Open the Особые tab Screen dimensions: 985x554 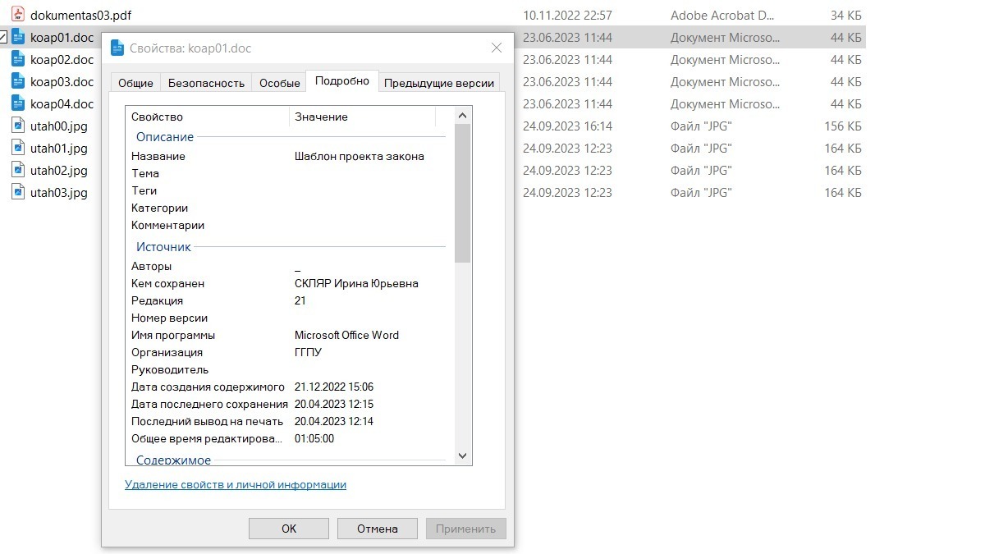tap(282, 82)
